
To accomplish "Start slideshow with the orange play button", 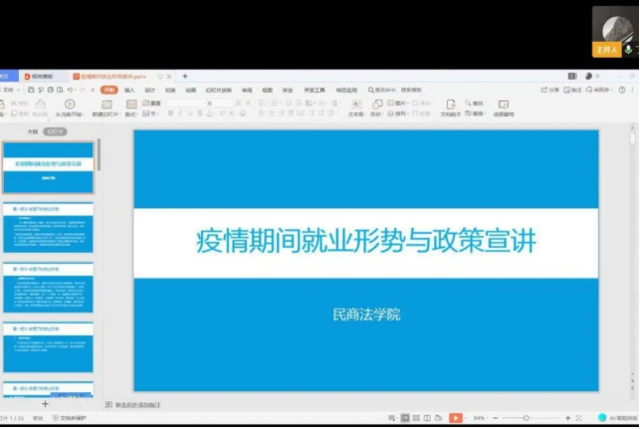I will pos(455,417).
